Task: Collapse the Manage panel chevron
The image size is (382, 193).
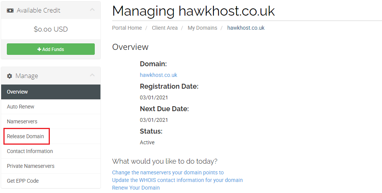Action: pos(92,75)
